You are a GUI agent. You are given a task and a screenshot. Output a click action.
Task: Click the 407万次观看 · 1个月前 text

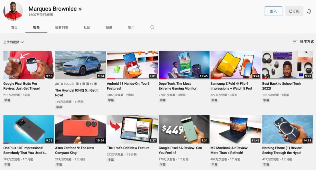click(225, 159)
